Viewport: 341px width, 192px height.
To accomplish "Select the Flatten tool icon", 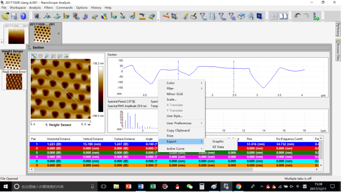I will (166, 16).
